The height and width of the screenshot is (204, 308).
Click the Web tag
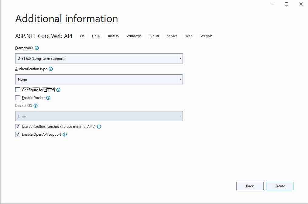[189, 36]
